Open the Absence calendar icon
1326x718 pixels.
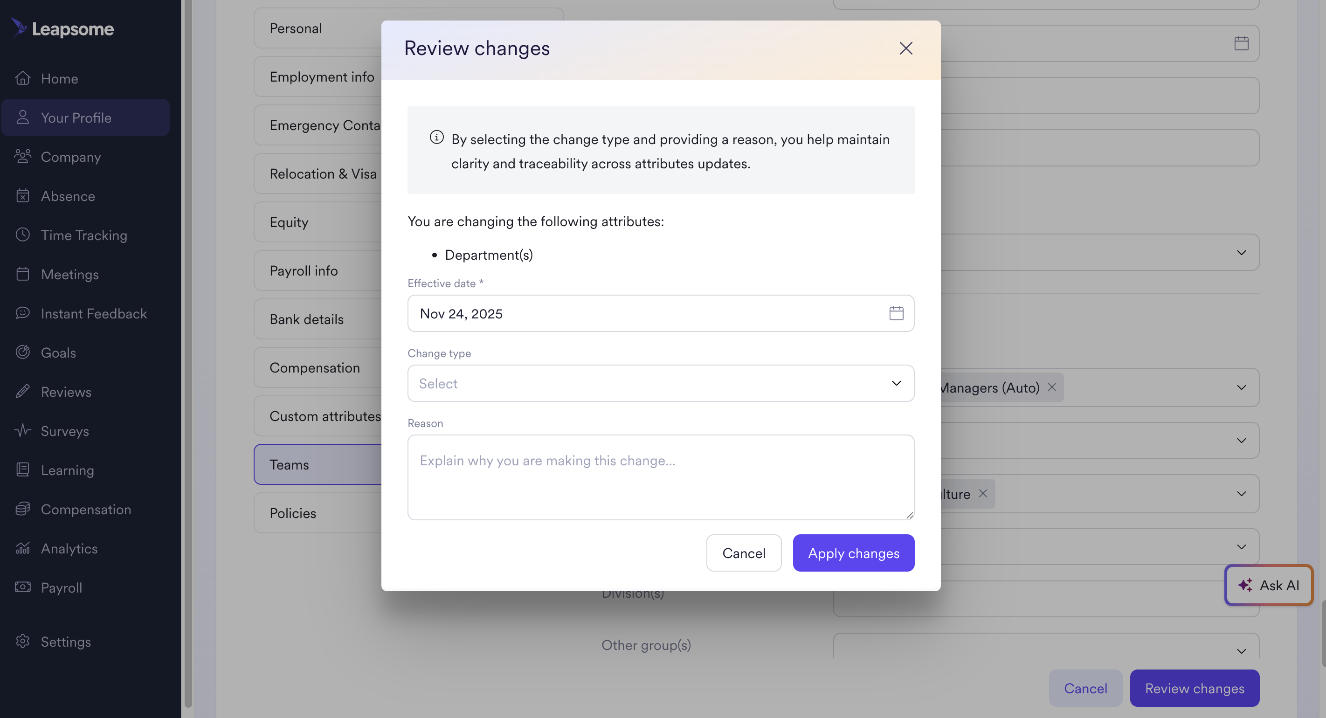coord(23,195)
